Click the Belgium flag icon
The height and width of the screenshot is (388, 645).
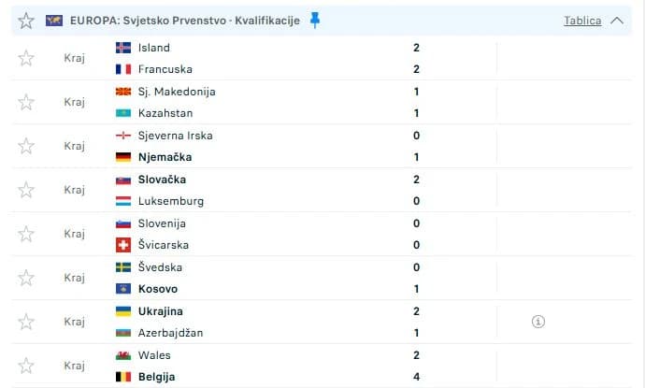[x=122, y=377]
